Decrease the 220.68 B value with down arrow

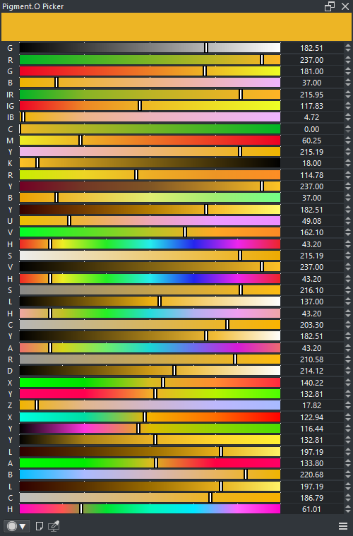click(348, 477)
